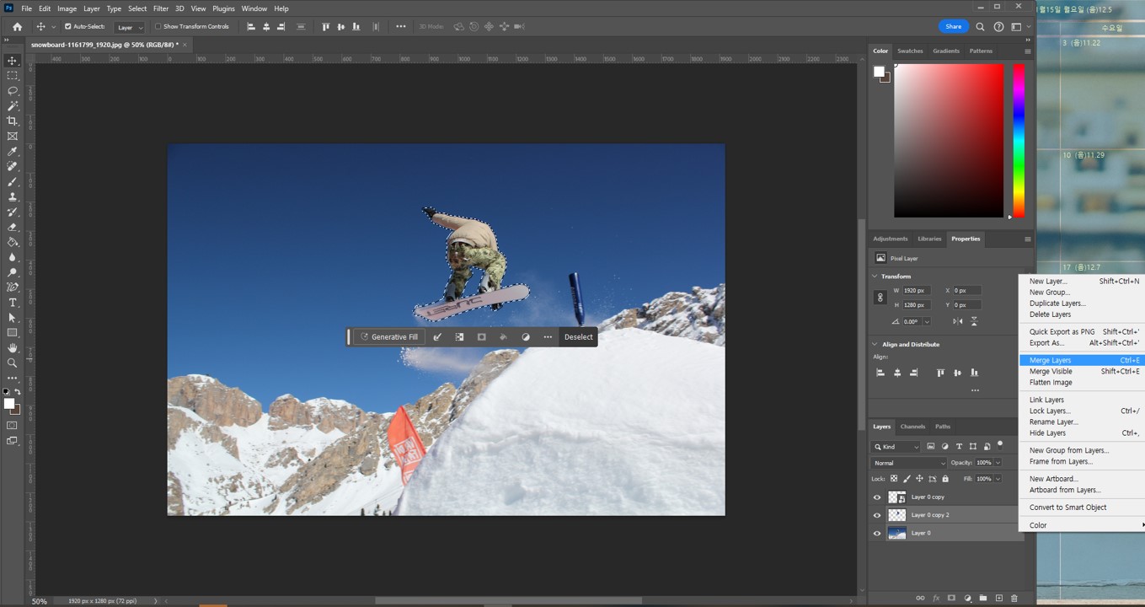Screen dimensions: 1145x607
Task: Select the Zoom tool
Action: tap(13, 363)
